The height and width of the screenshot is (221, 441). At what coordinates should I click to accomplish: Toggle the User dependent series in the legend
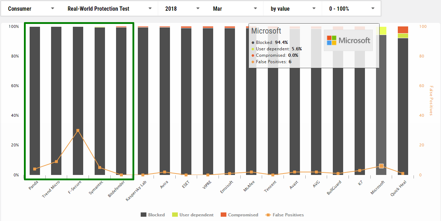tap(193, 215)
